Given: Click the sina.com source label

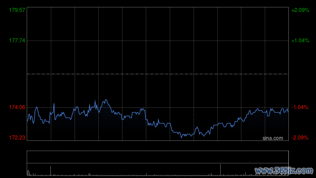Looking at the screenshot, I should click(x=273, y=138).
